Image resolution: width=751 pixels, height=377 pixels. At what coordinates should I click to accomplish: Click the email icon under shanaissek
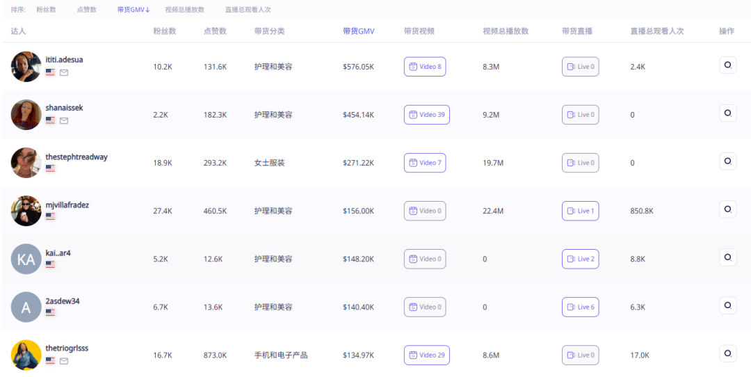[64, 120]
